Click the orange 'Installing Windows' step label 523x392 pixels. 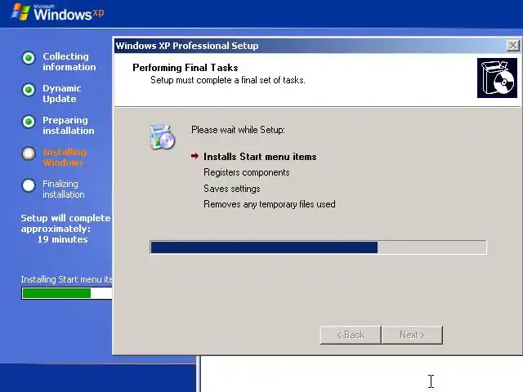coord(65,158)
